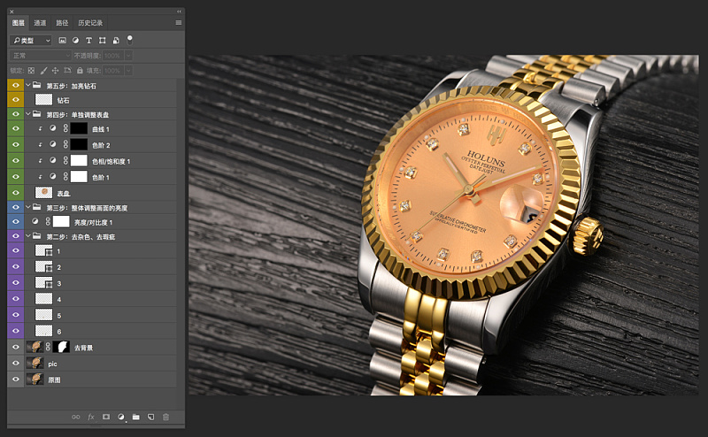Switch to the 图层 tab
This screenshot has height=437, width=708.
(19, 23)
